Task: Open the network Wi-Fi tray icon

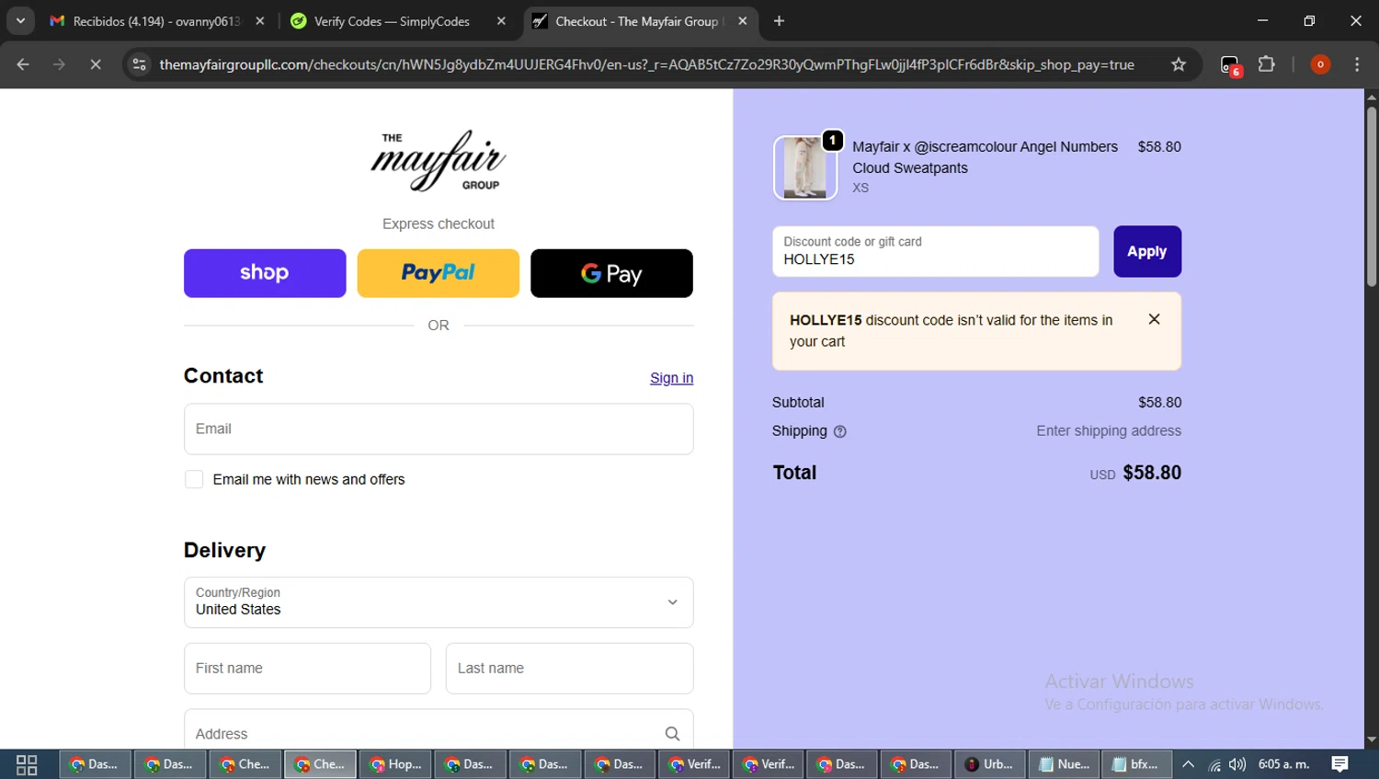Action: coord(1214,764)
